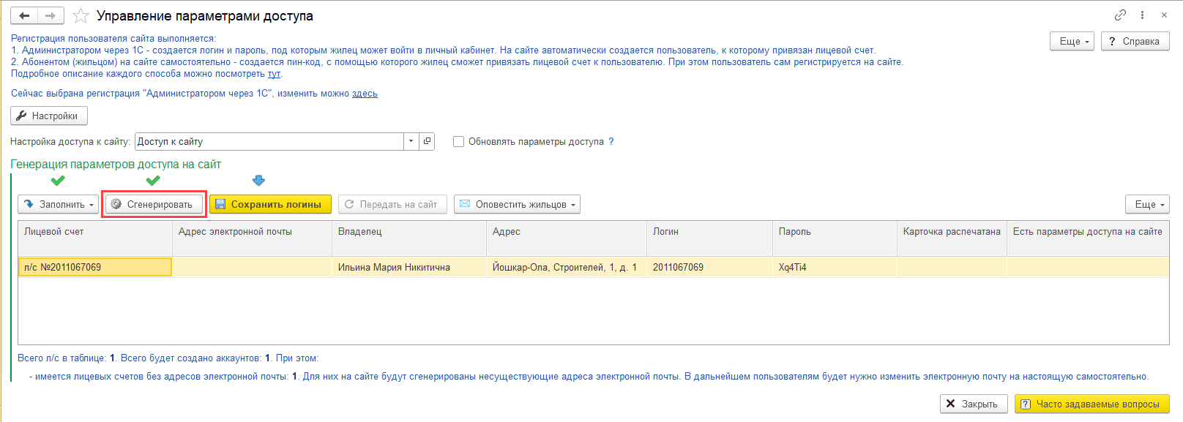This screenshot has width=1183, height=422.
Task: Open the vertical three-dot window menu
Action: point(1142,15)
